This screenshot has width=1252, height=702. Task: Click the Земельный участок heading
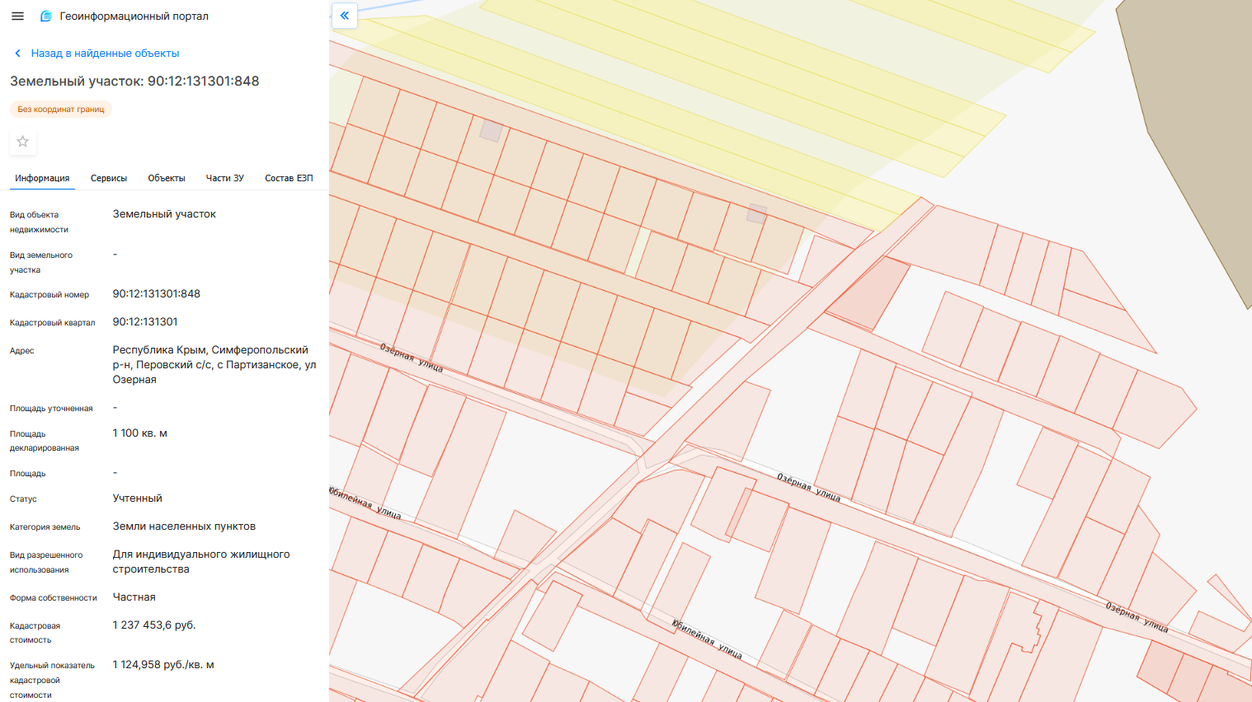pyautogui.click(x=134, y=82)
